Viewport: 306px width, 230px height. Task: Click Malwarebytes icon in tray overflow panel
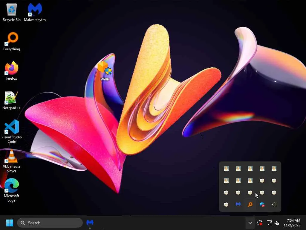point(238,204)
